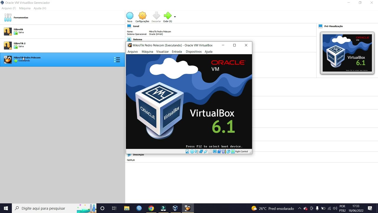Click the Right Control host key label
The image size is (378, 213).
pyautogui.click(x=242, y=151)
